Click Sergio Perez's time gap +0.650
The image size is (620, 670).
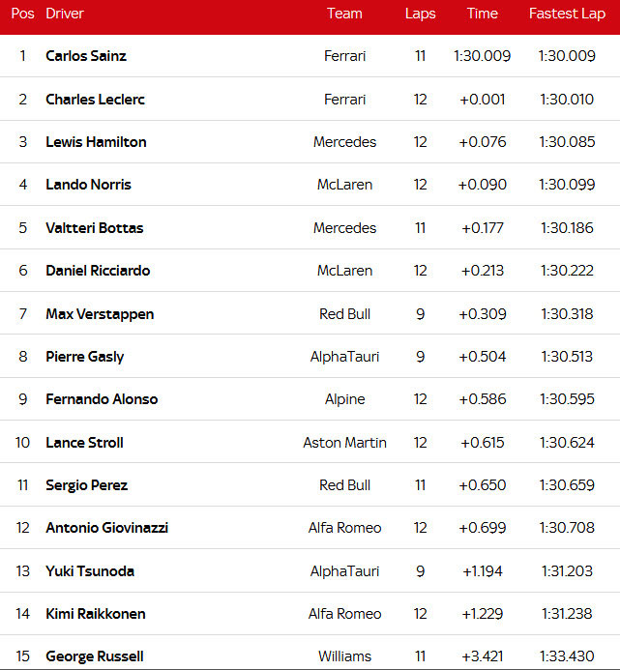click(x=482, y=485)
